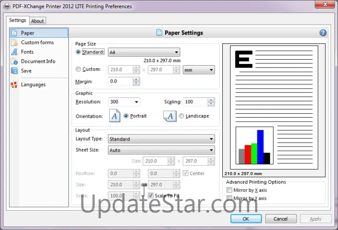This screenshot has width=338, height=230.
Task: Click the Custom forms star-page icon
Action: pyautogui.click(x=14, y=42)
